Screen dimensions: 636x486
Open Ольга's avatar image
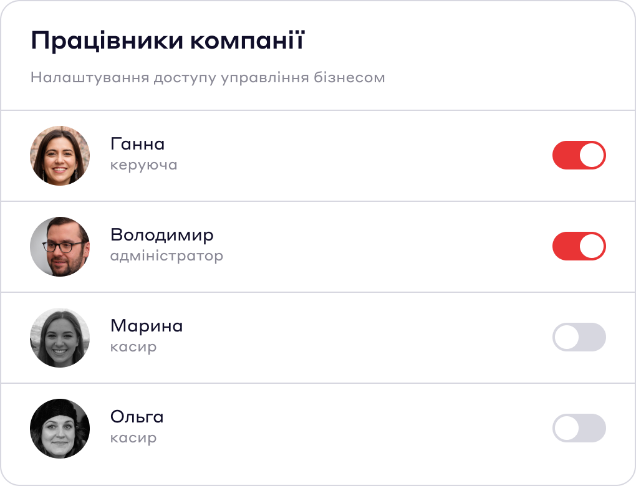click(59, 428)
